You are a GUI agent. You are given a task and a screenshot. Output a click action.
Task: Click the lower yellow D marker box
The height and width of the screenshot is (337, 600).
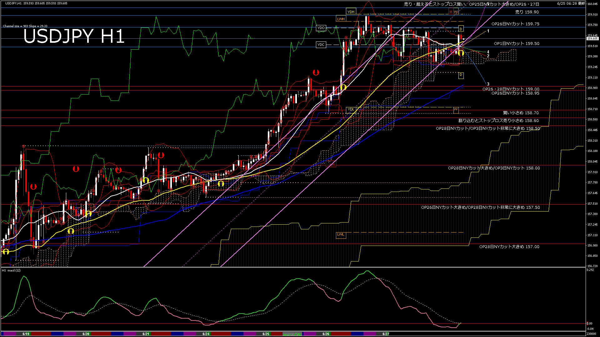pos(461,75)
